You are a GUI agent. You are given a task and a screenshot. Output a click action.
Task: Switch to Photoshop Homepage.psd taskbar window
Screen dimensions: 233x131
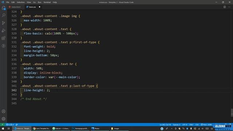[x=80, y=128]
